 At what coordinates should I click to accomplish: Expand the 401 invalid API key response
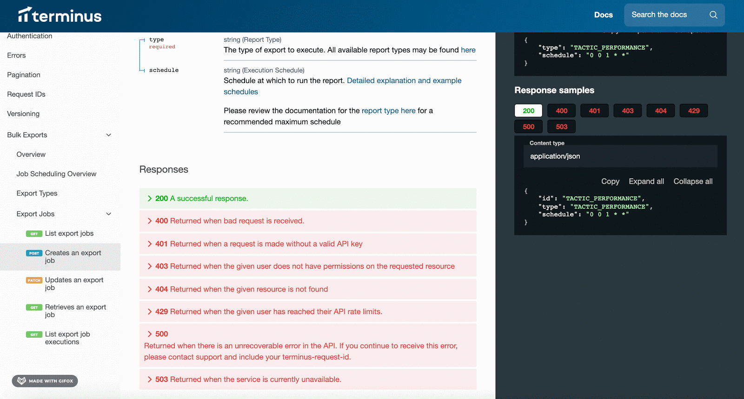tap(308, 244)
